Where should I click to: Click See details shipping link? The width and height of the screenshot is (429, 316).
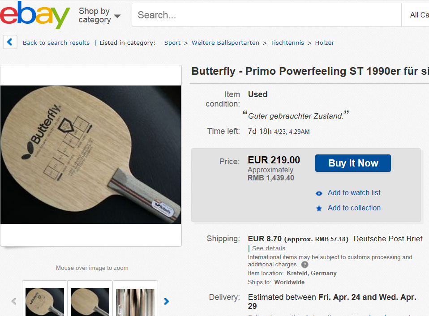[268, 248]
